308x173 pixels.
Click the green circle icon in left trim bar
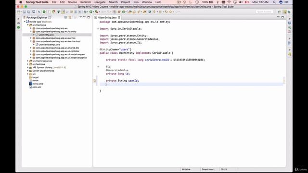click(x=18, y=27)
